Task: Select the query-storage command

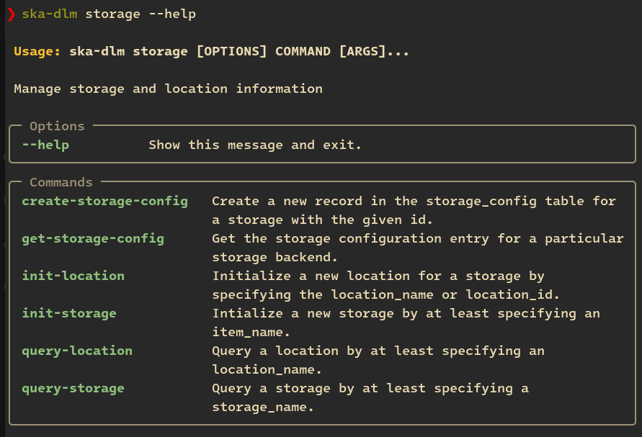Action: (x=73, y=388)
